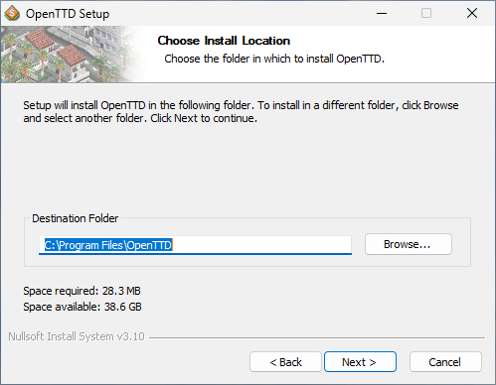This screenshot has width=496, height=385.
Task: Close the OpenTTD Setup window
Action: click(472, 13)
